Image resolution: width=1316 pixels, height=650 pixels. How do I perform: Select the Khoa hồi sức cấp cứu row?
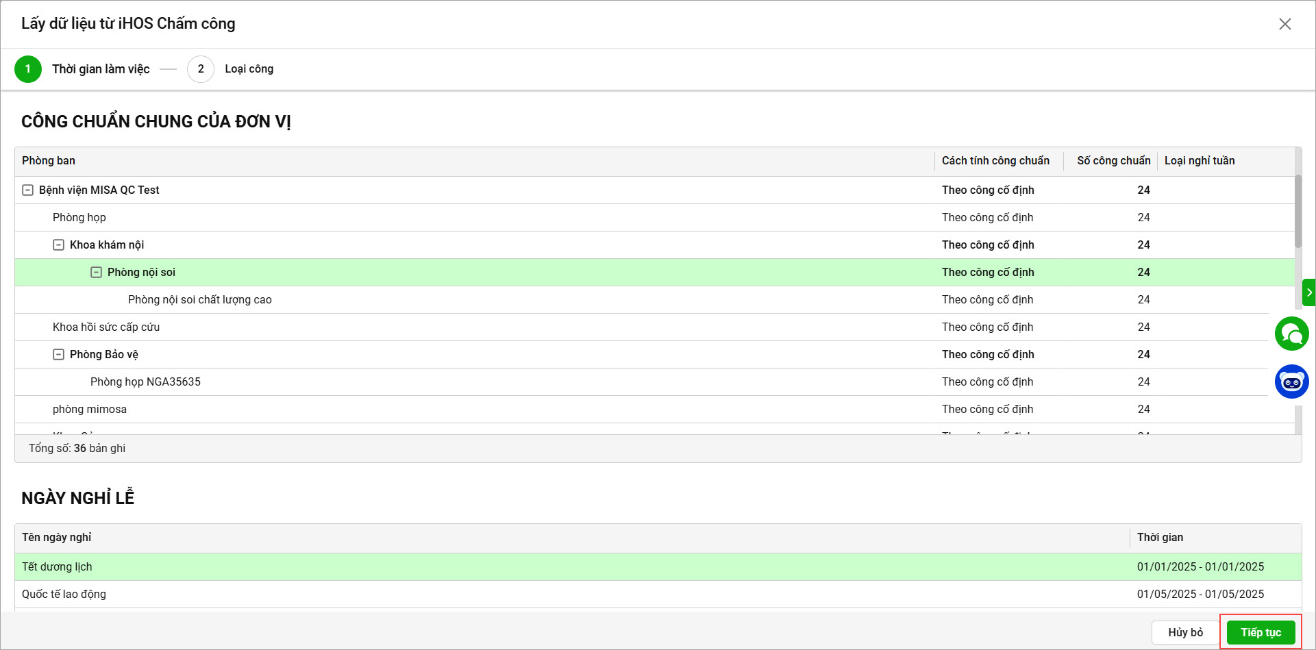coord(106,327)
